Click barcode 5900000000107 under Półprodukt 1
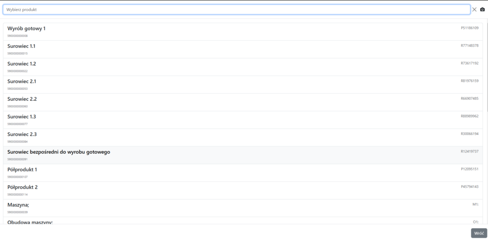Viewport: 488px width, 239px height. [x=18, y=177]
